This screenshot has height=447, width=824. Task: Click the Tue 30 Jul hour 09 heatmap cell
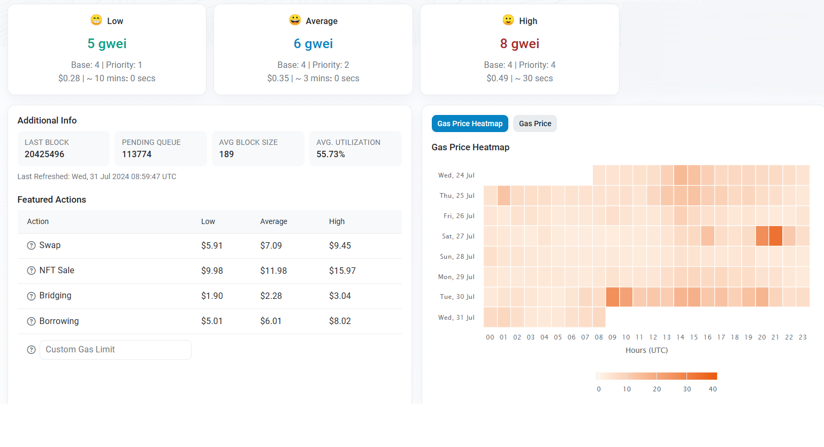(x=613, y=297)
